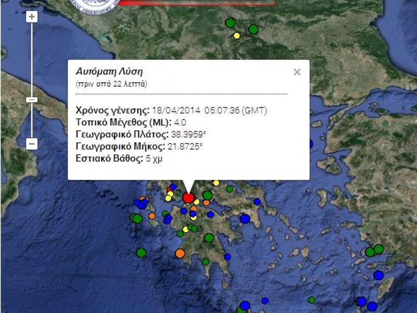Close the Αυτόματη Λύση info popup
Screen dimensions: 417x313
pyautogui.click(x=297, y=73)
